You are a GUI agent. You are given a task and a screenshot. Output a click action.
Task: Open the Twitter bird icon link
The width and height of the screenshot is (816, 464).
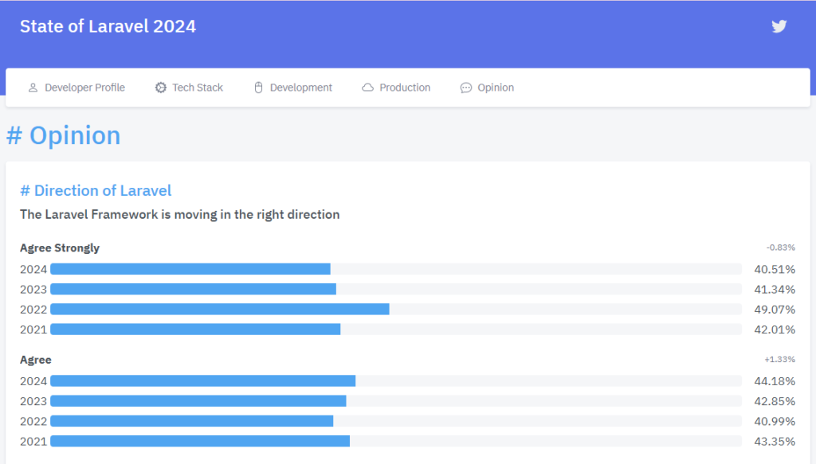tap(779, 26)
